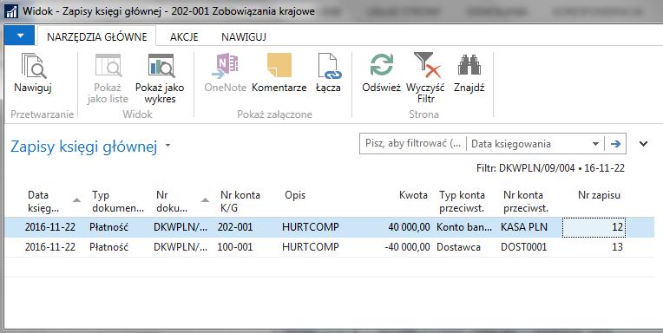Viewport: 663px width, 333px height.
Task: Click HURTCOMP in the 202-001 row
Action: tap(311, 227)
